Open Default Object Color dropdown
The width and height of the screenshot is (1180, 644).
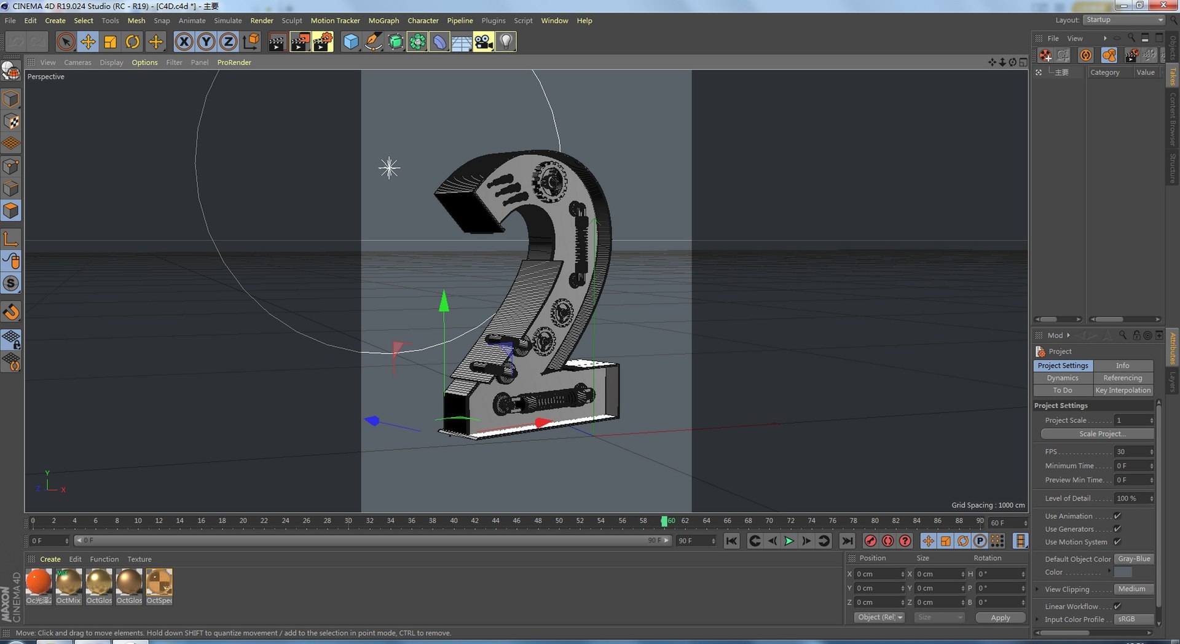pos(1135,559)
